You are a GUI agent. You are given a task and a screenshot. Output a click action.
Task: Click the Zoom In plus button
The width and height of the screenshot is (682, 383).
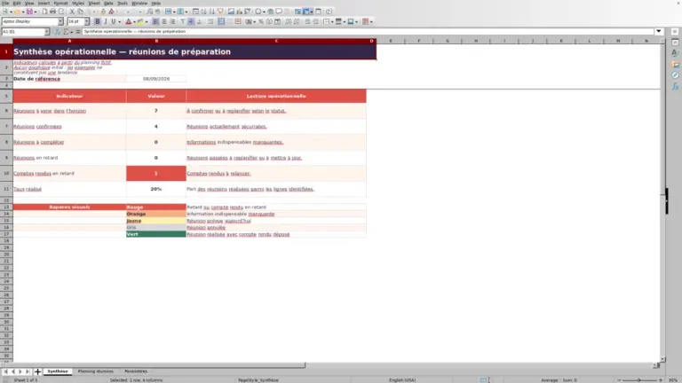coord(661,380)
